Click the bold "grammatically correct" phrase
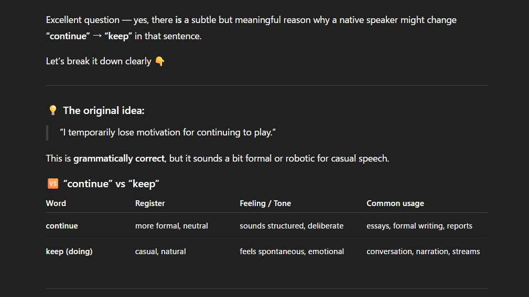 [x=118, y=158]
